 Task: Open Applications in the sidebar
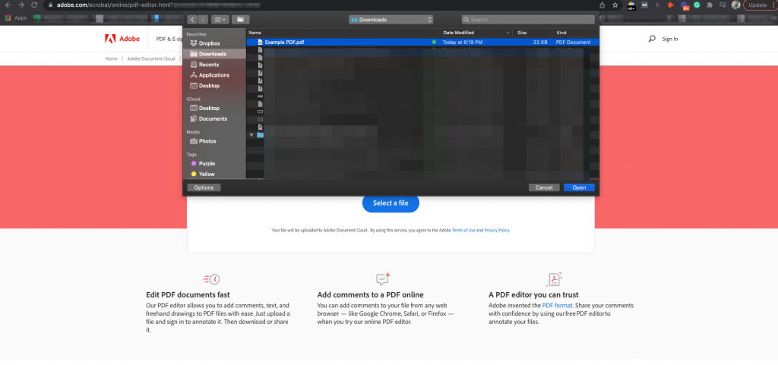coord(213,75)
